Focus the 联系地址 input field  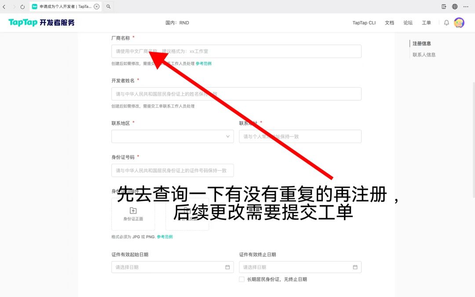300,136
